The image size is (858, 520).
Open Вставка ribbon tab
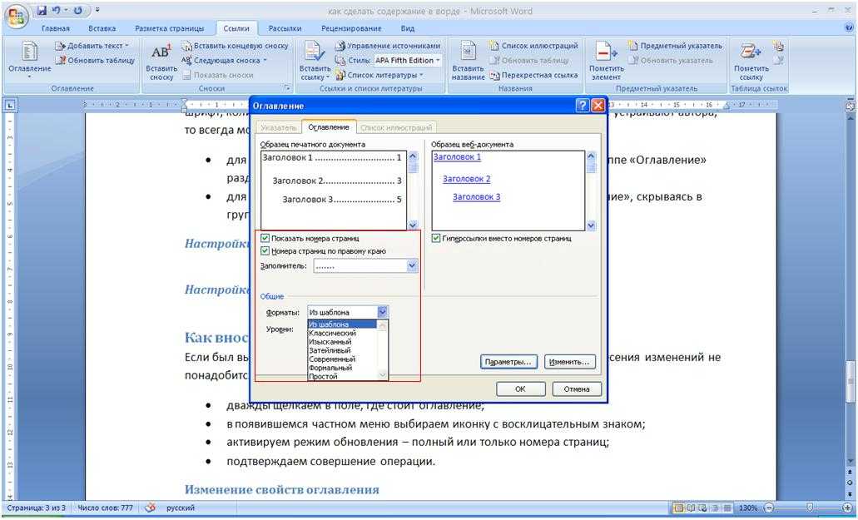pos(102,28)
